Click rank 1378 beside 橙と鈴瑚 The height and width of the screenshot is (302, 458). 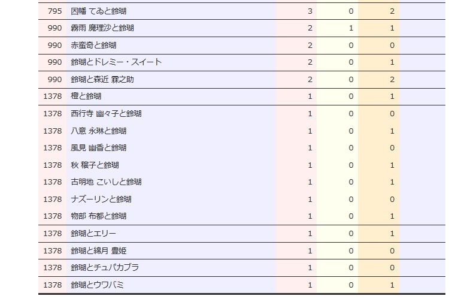pos(53,96)
